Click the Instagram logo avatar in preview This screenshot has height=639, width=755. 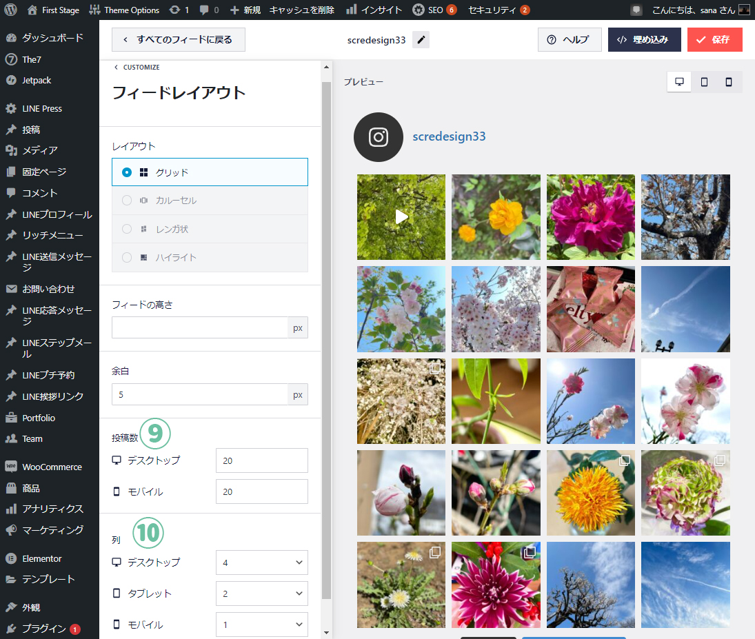378,137
